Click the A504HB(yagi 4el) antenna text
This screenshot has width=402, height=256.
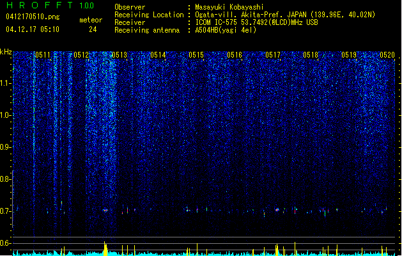(226, 30)
